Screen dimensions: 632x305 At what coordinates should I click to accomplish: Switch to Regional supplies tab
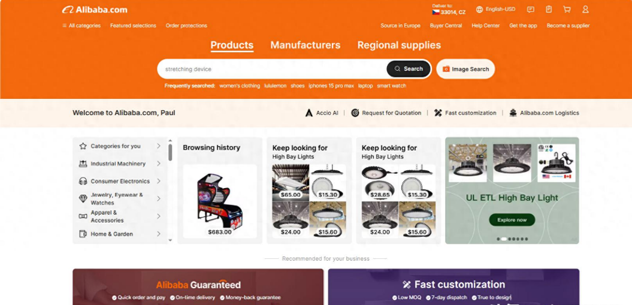pyautogui.click(x=399, y=45)
